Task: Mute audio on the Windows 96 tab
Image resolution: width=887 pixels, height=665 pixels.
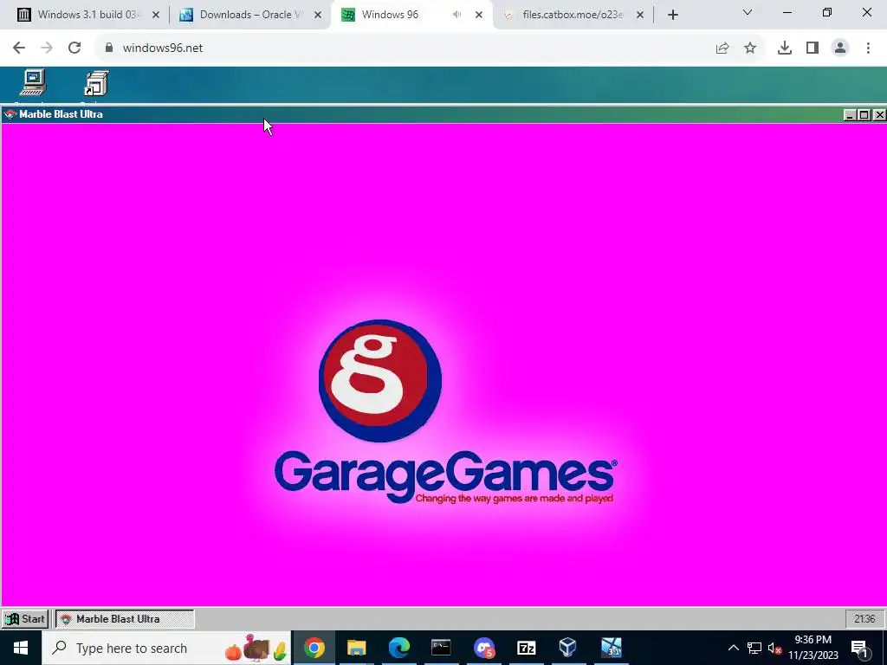Action: pos(456,15)
